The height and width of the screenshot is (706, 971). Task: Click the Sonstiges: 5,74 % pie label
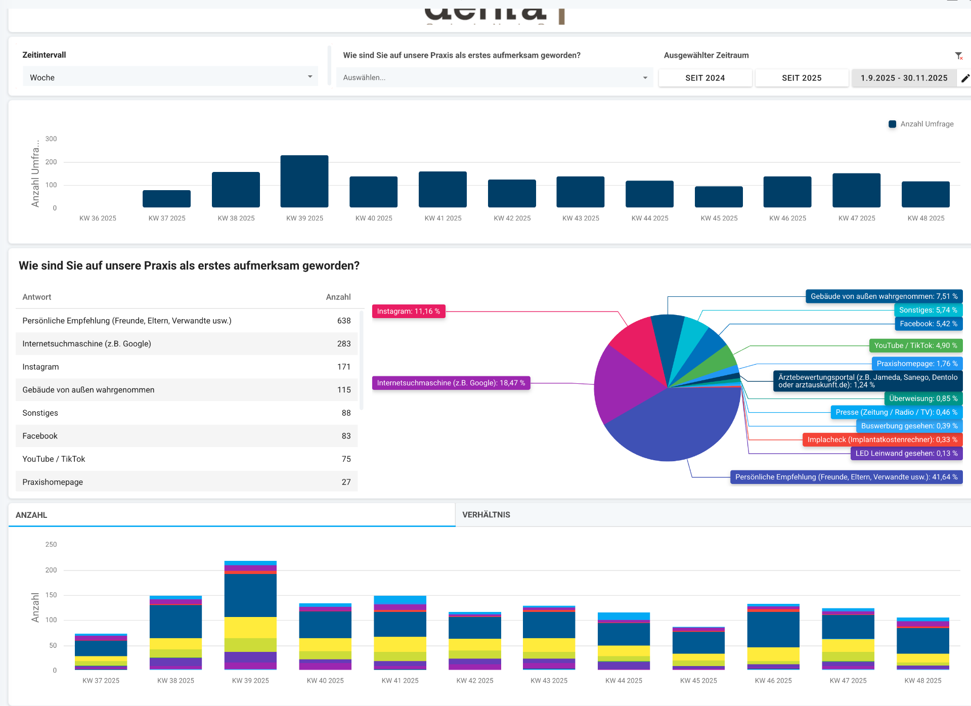point(928,310)
